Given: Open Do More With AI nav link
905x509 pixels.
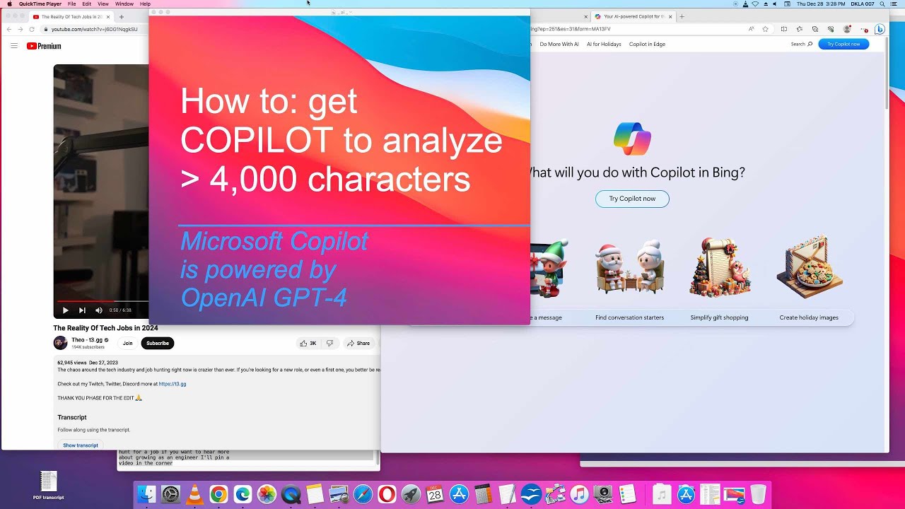Looking at the screenshot, I should (x=559, y=44).
